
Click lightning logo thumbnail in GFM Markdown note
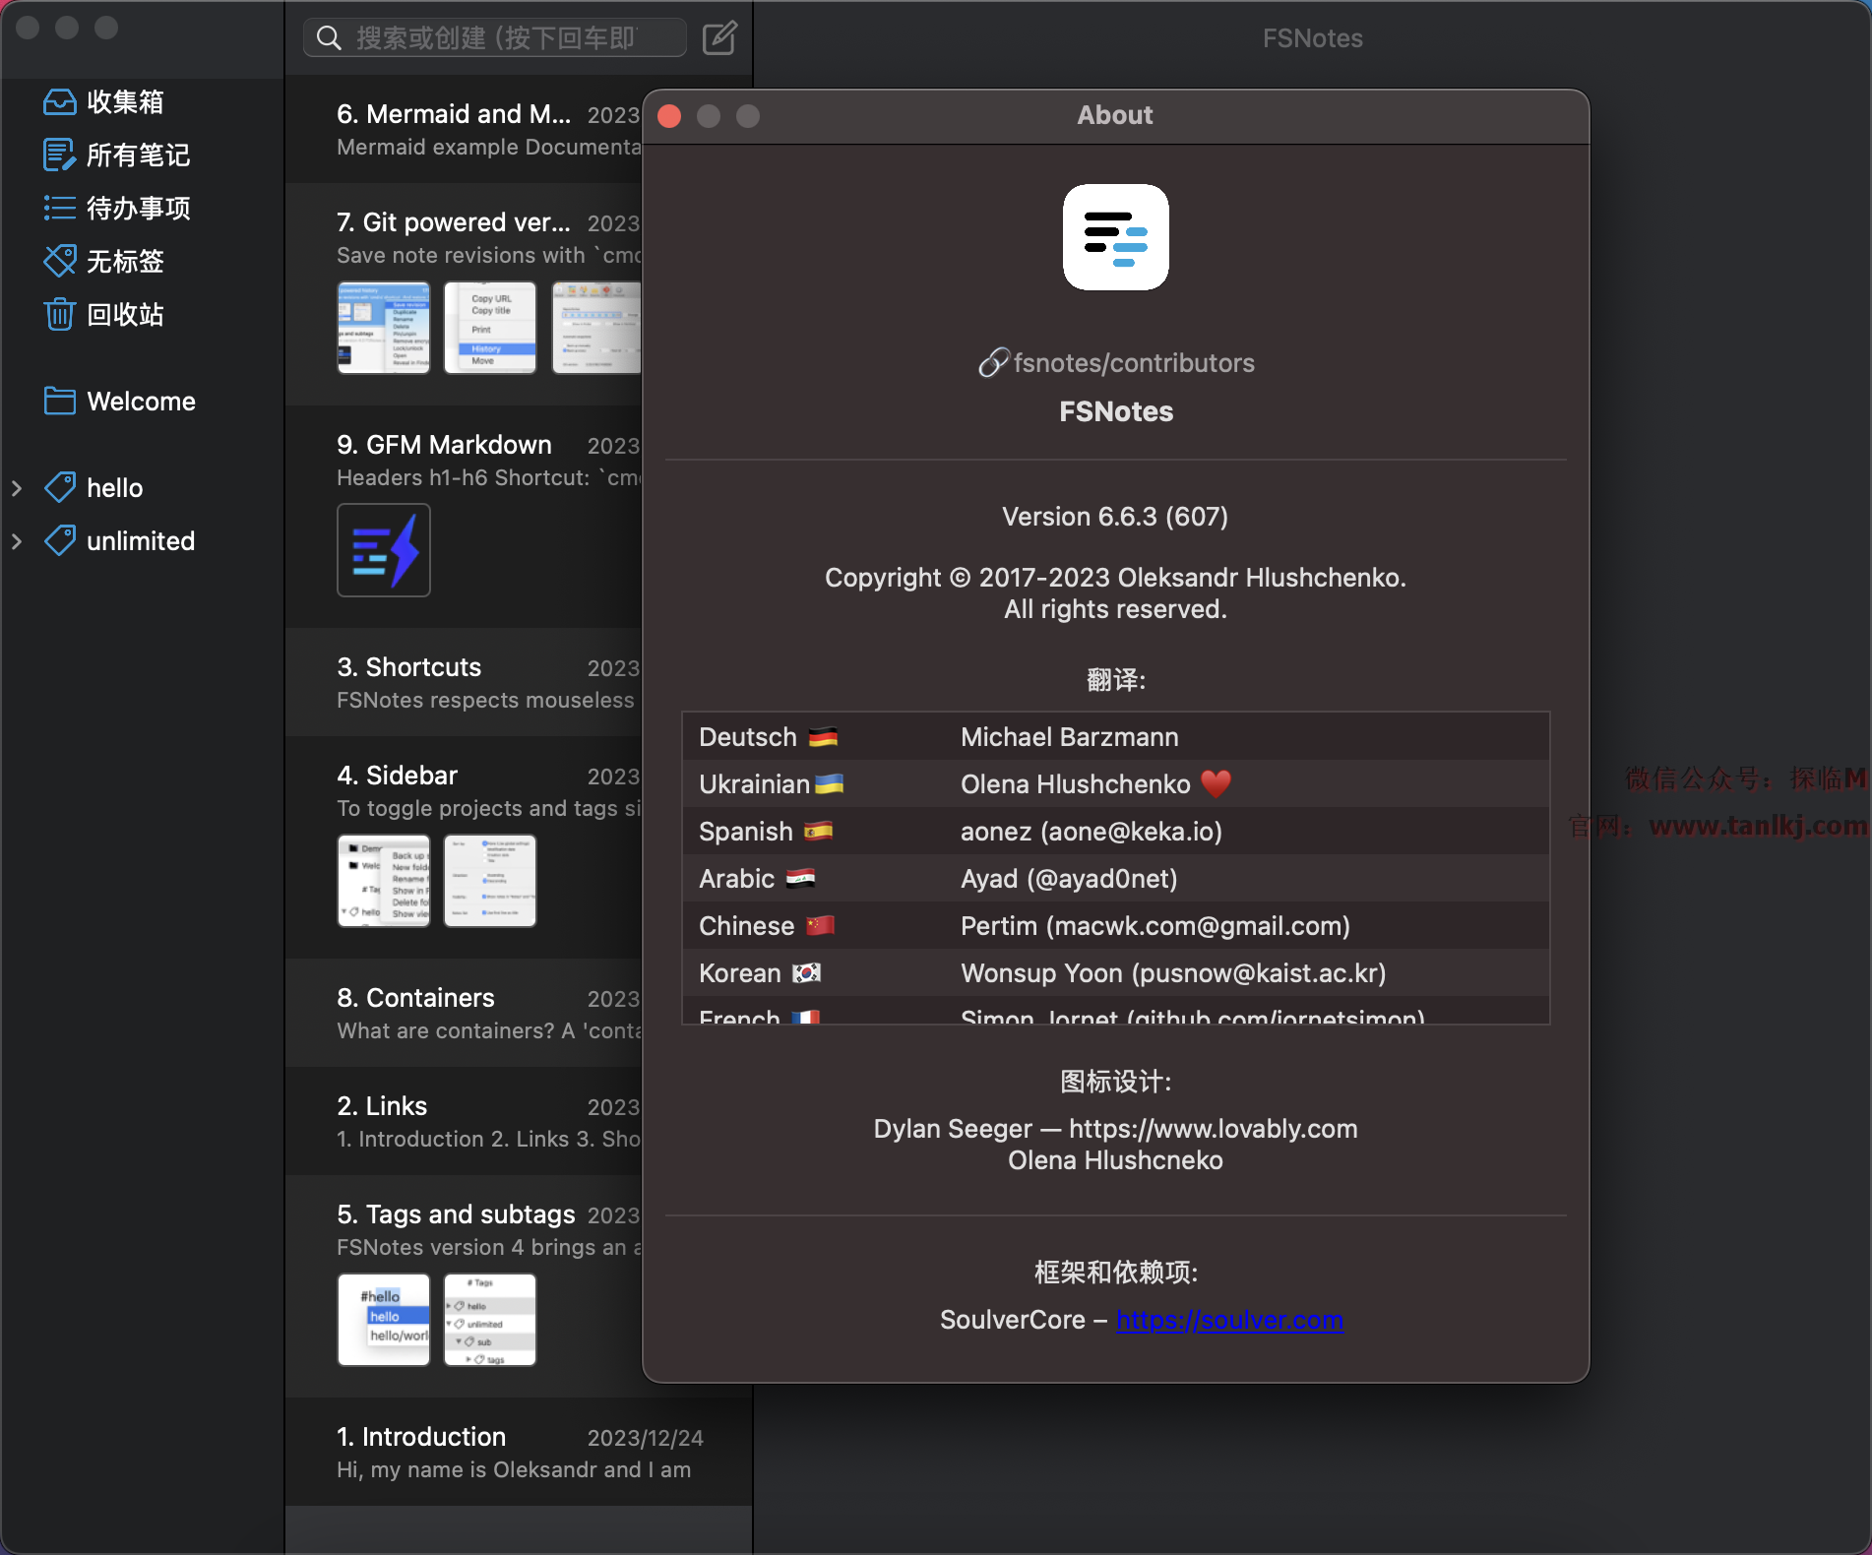pos(384,550)
